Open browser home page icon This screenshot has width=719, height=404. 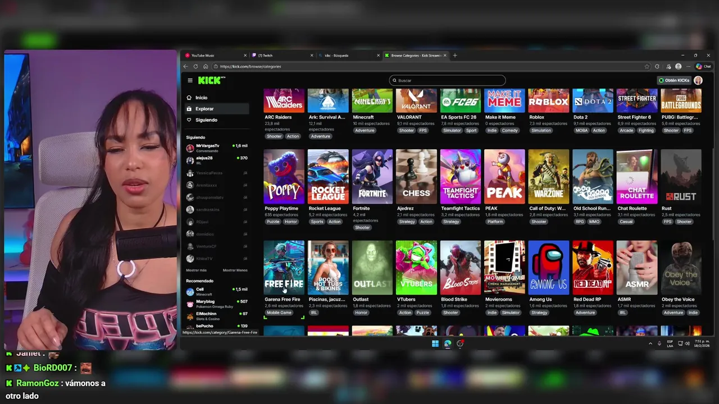[x=206, y=66]
